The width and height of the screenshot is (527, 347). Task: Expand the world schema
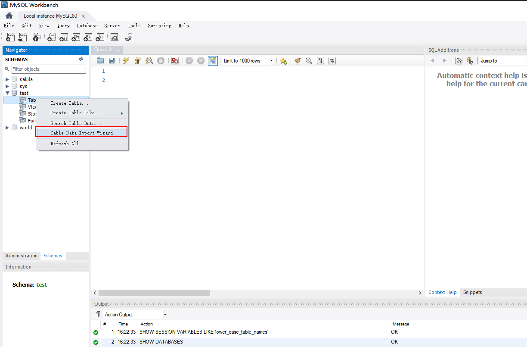click(7, 128)
